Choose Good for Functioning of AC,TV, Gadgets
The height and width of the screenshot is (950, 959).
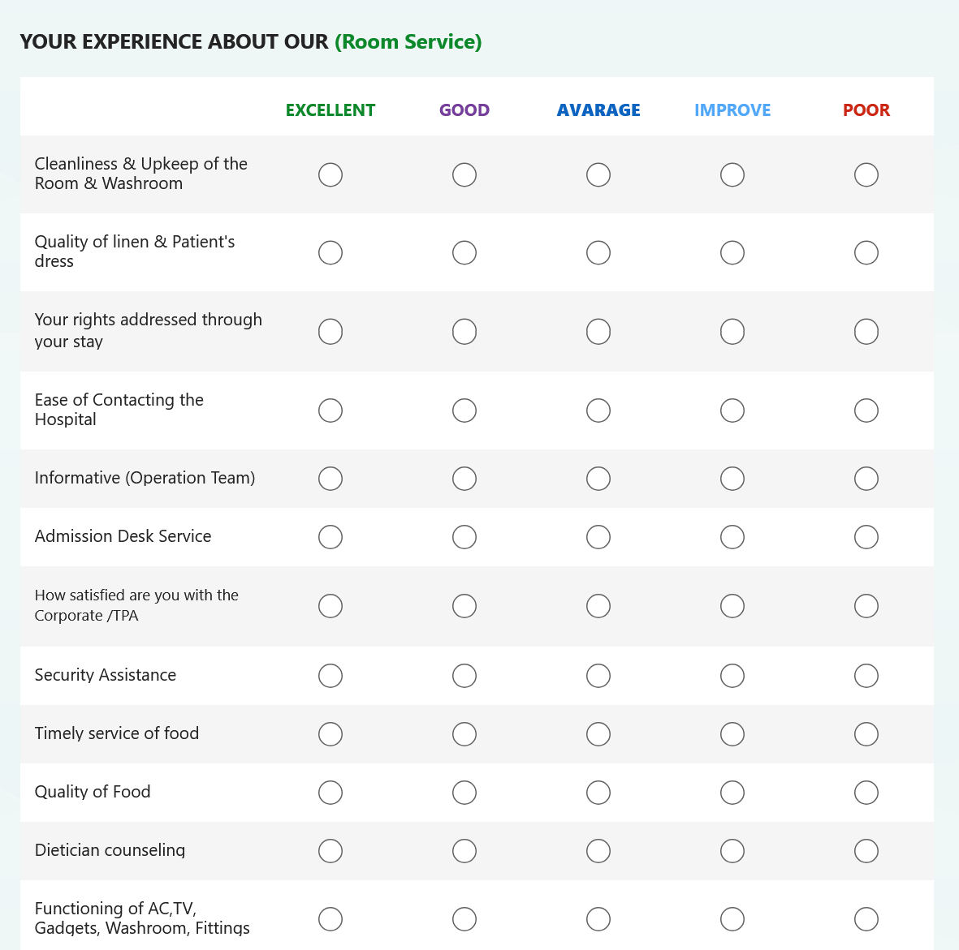(x=464, y=919)
